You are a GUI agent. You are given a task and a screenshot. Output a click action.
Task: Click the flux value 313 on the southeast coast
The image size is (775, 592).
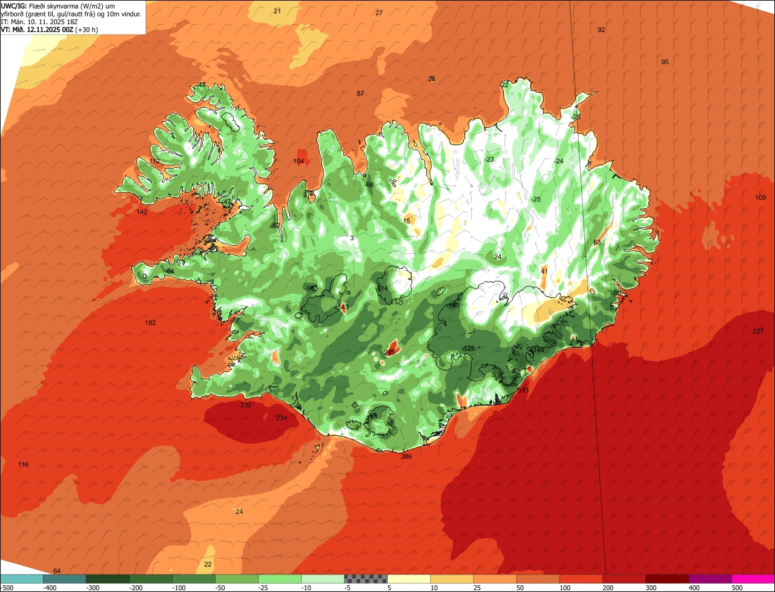(523, 390)
